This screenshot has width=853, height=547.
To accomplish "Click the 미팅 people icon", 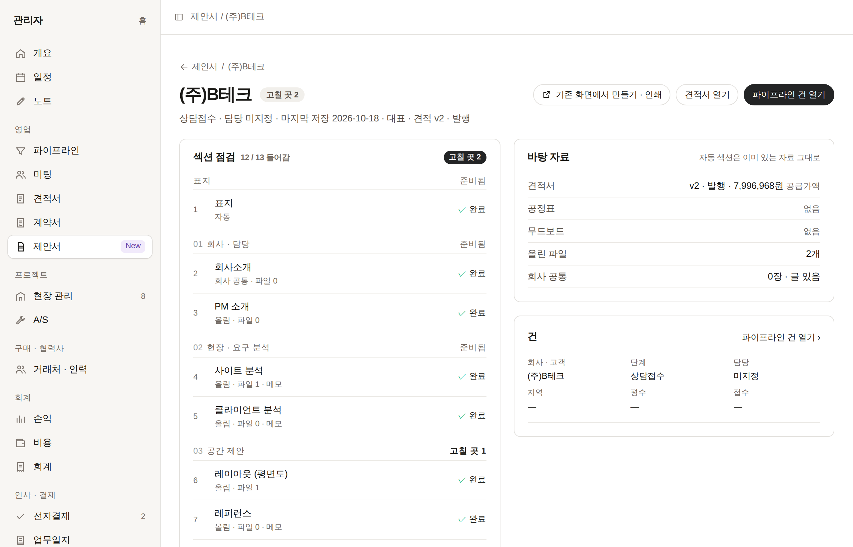I will coord(21,175).
